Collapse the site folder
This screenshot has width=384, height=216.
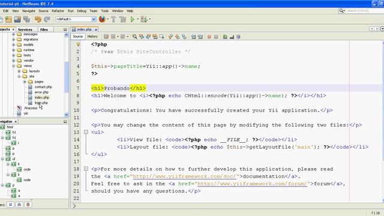coord(19,76)
